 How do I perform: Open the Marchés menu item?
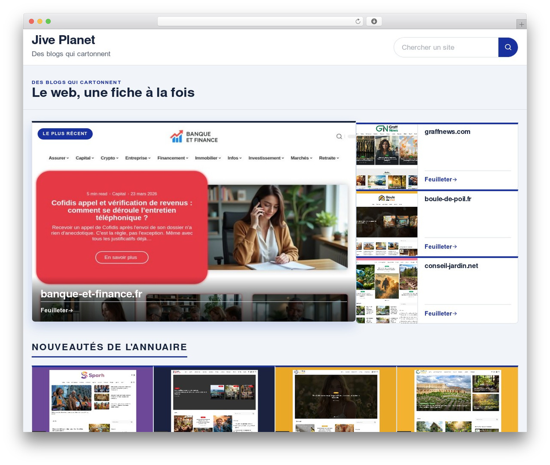[301, 158]
